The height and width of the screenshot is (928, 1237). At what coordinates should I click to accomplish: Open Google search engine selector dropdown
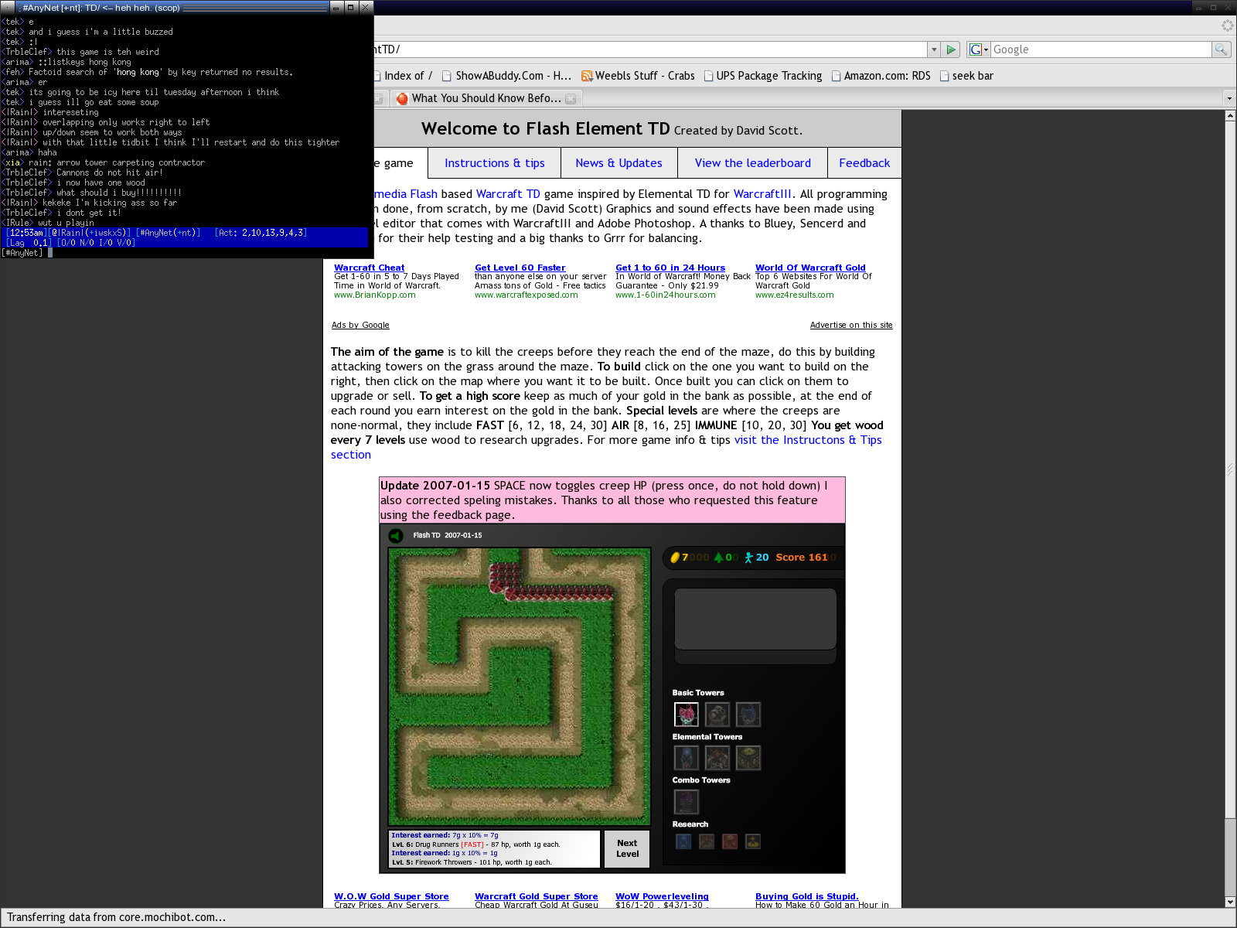coord(979,49)
